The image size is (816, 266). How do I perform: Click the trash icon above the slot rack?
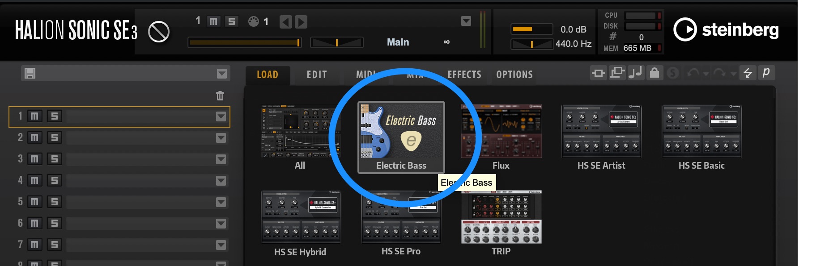pos(220,96)
